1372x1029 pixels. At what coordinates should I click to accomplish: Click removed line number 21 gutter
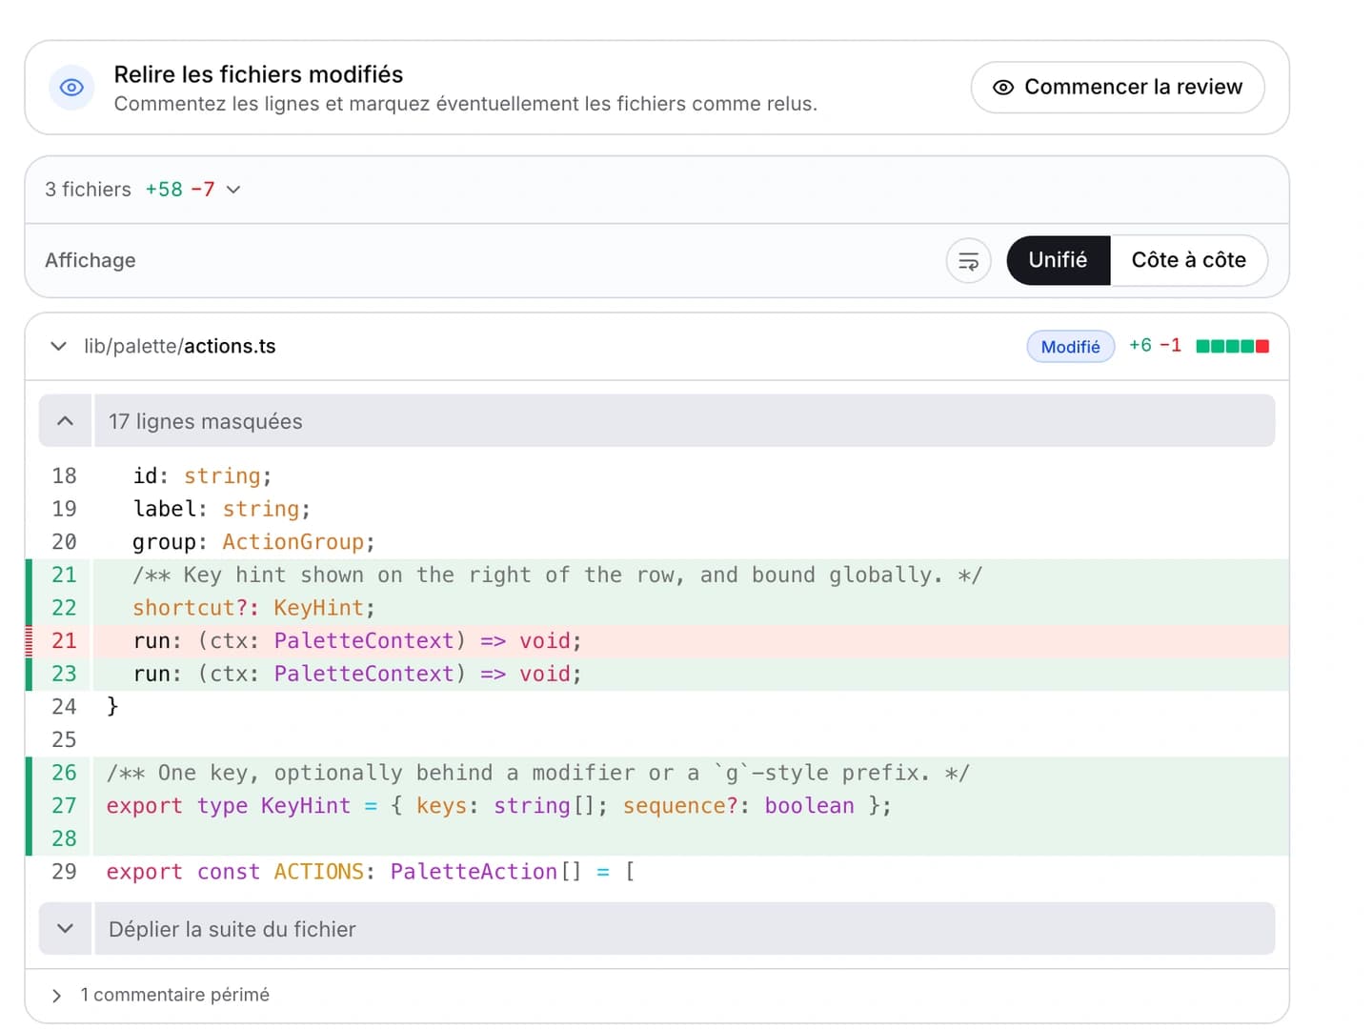tap(64, 640)
